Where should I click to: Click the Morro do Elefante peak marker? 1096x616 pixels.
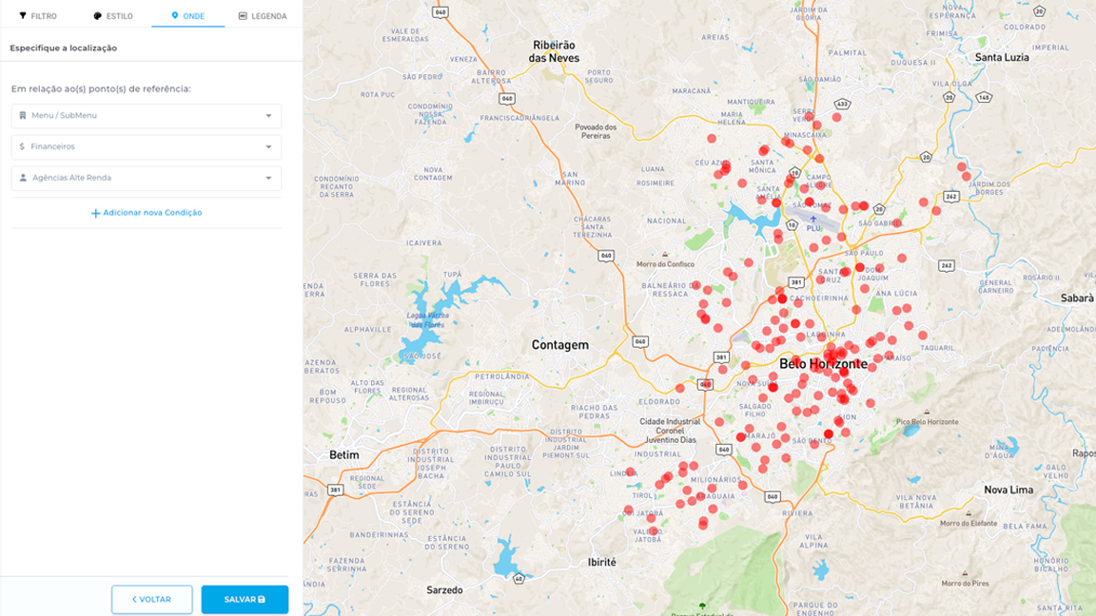967,514
